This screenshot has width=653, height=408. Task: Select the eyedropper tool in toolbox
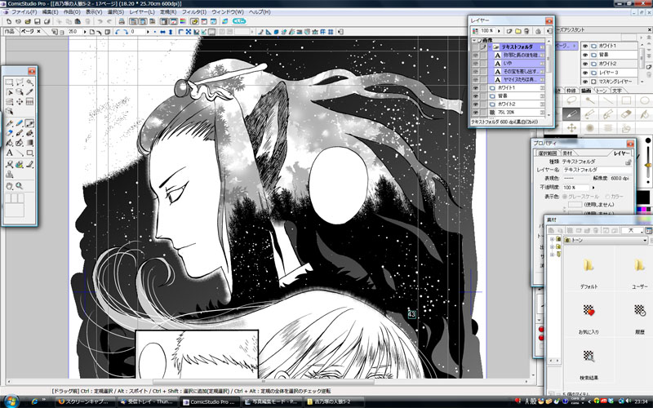(x=29, y=91)
